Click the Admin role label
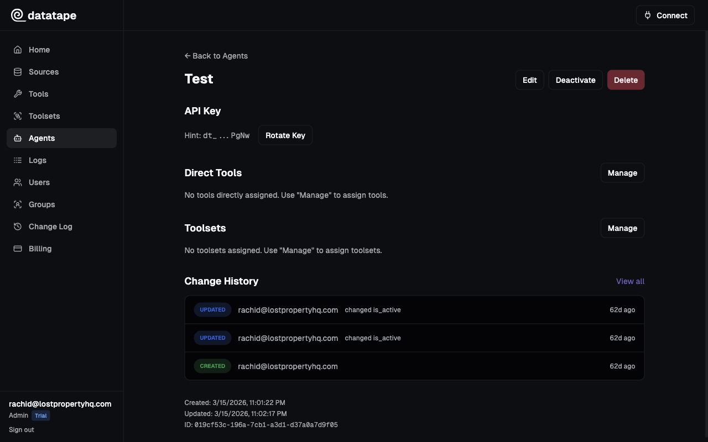The width and height of the screenshot is (708, 442). coord(18,415)
